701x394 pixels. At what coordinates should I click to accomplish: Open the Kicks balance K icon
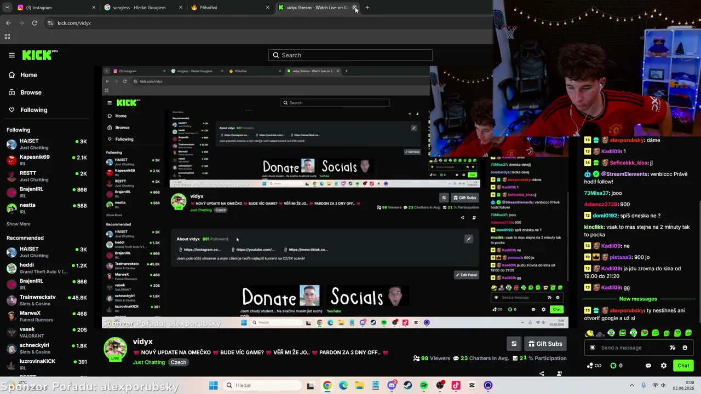(613, 366)
